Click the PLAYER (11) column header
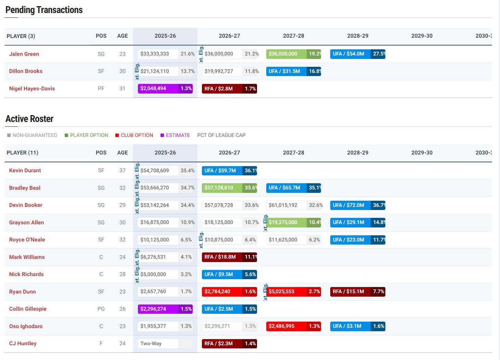The image size is (500, 360). pos(23,153)
